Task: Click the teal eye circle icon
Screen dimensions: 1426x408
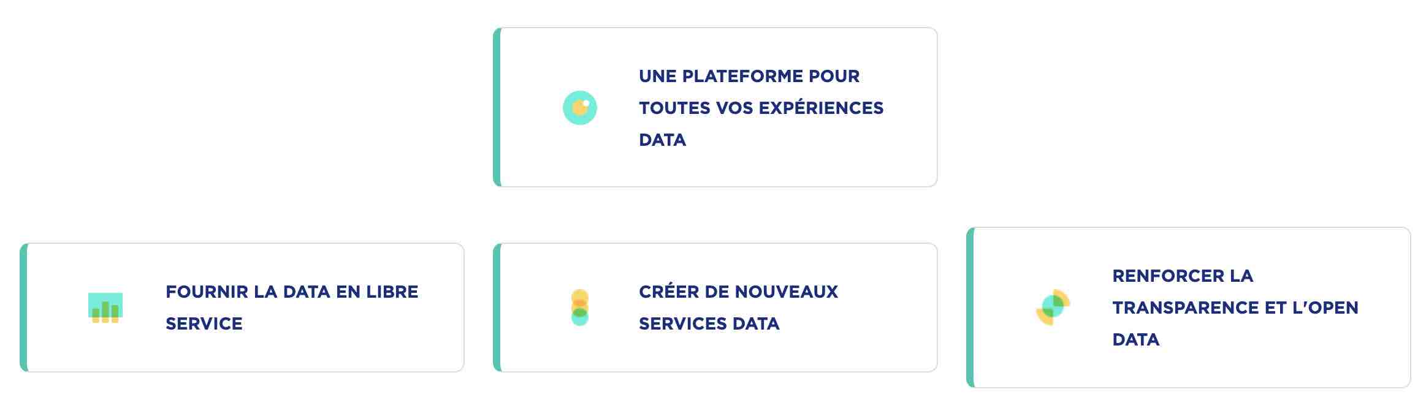Action: [x=579, y=108]
